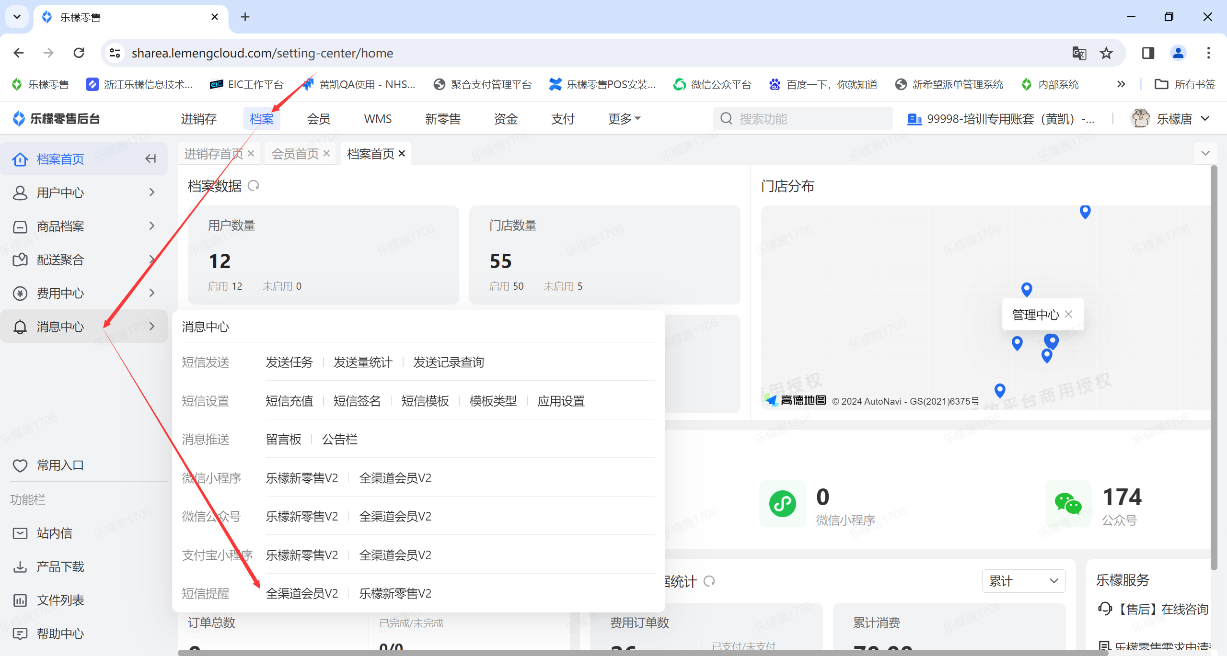The height and width of the screenshot is (656, 1227).
Task: Open the 微信公众平台 bookmark
Action: click(x=712, y=84)
